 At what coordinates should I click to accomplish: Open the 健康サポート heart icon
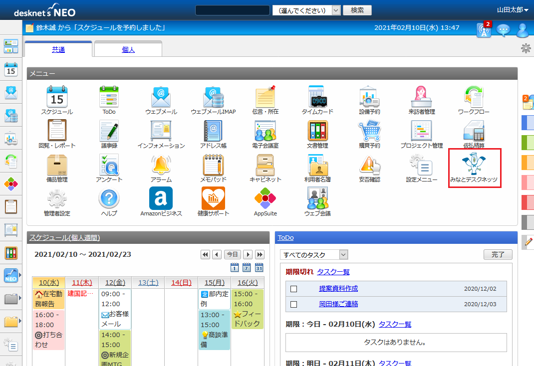(213, 198)
